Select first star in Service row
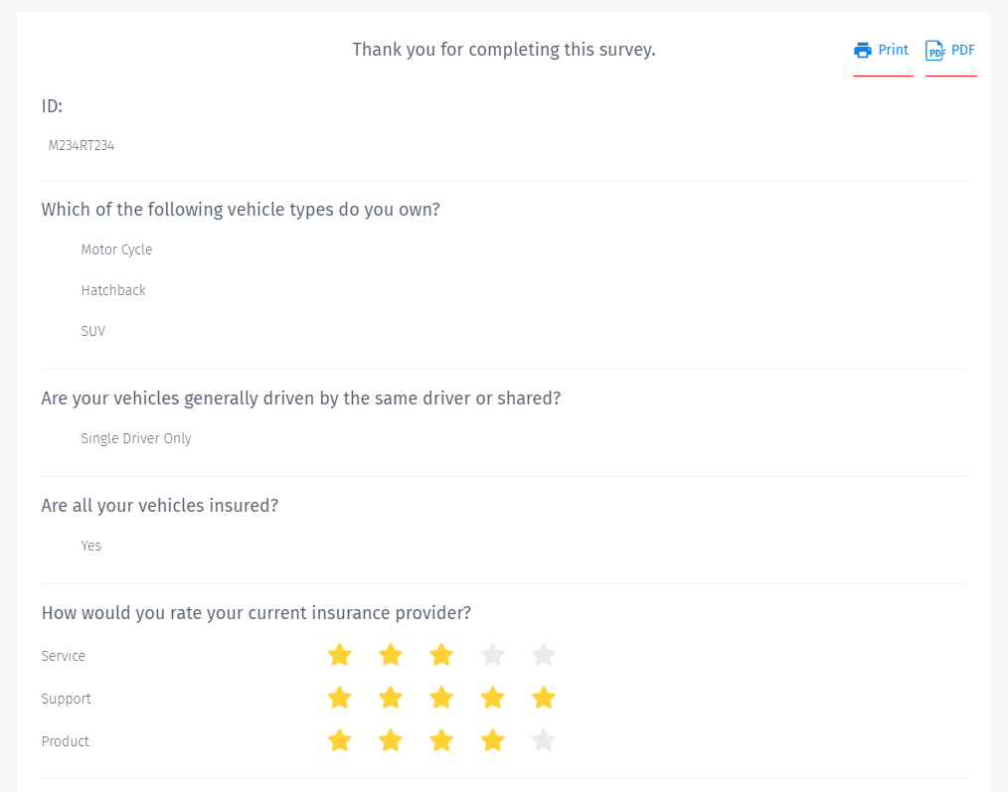 340,655
